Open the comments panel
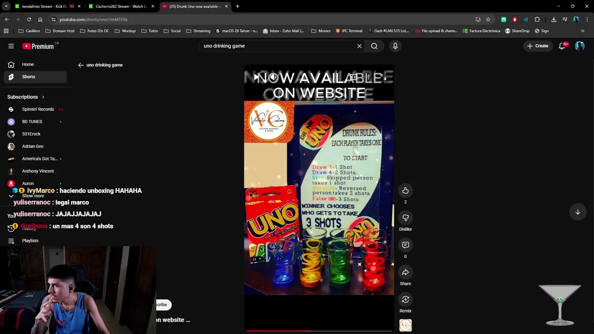This screenshot has height=334, width=594. 406,245
